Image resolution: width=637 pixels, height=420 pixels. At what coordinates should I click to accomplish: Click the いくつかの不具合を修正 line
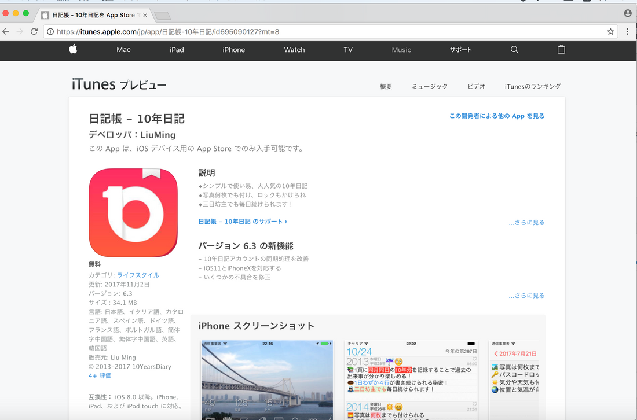click(235, 277)
